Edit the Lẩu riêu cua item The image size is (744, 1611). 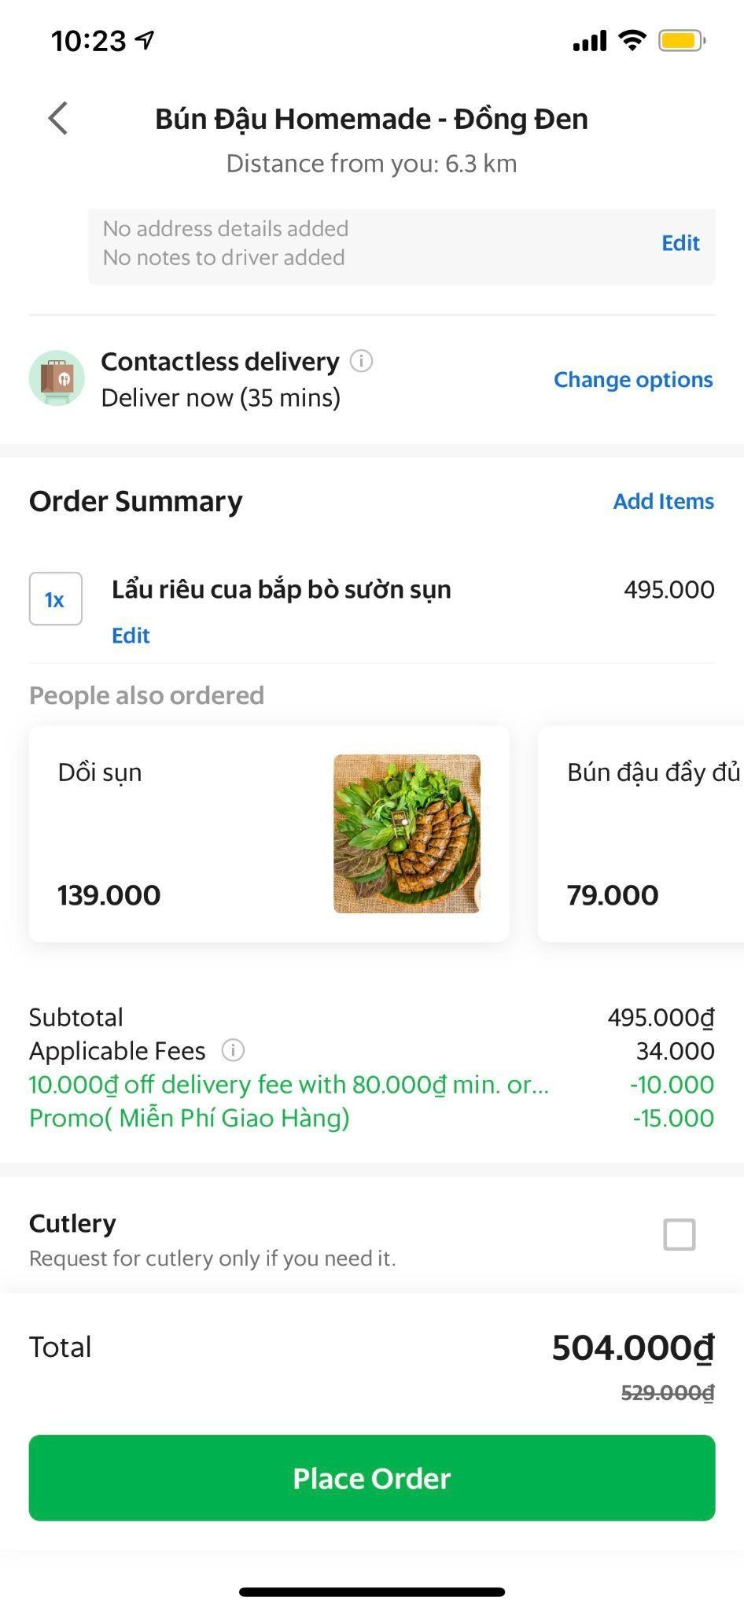(131, 635)
